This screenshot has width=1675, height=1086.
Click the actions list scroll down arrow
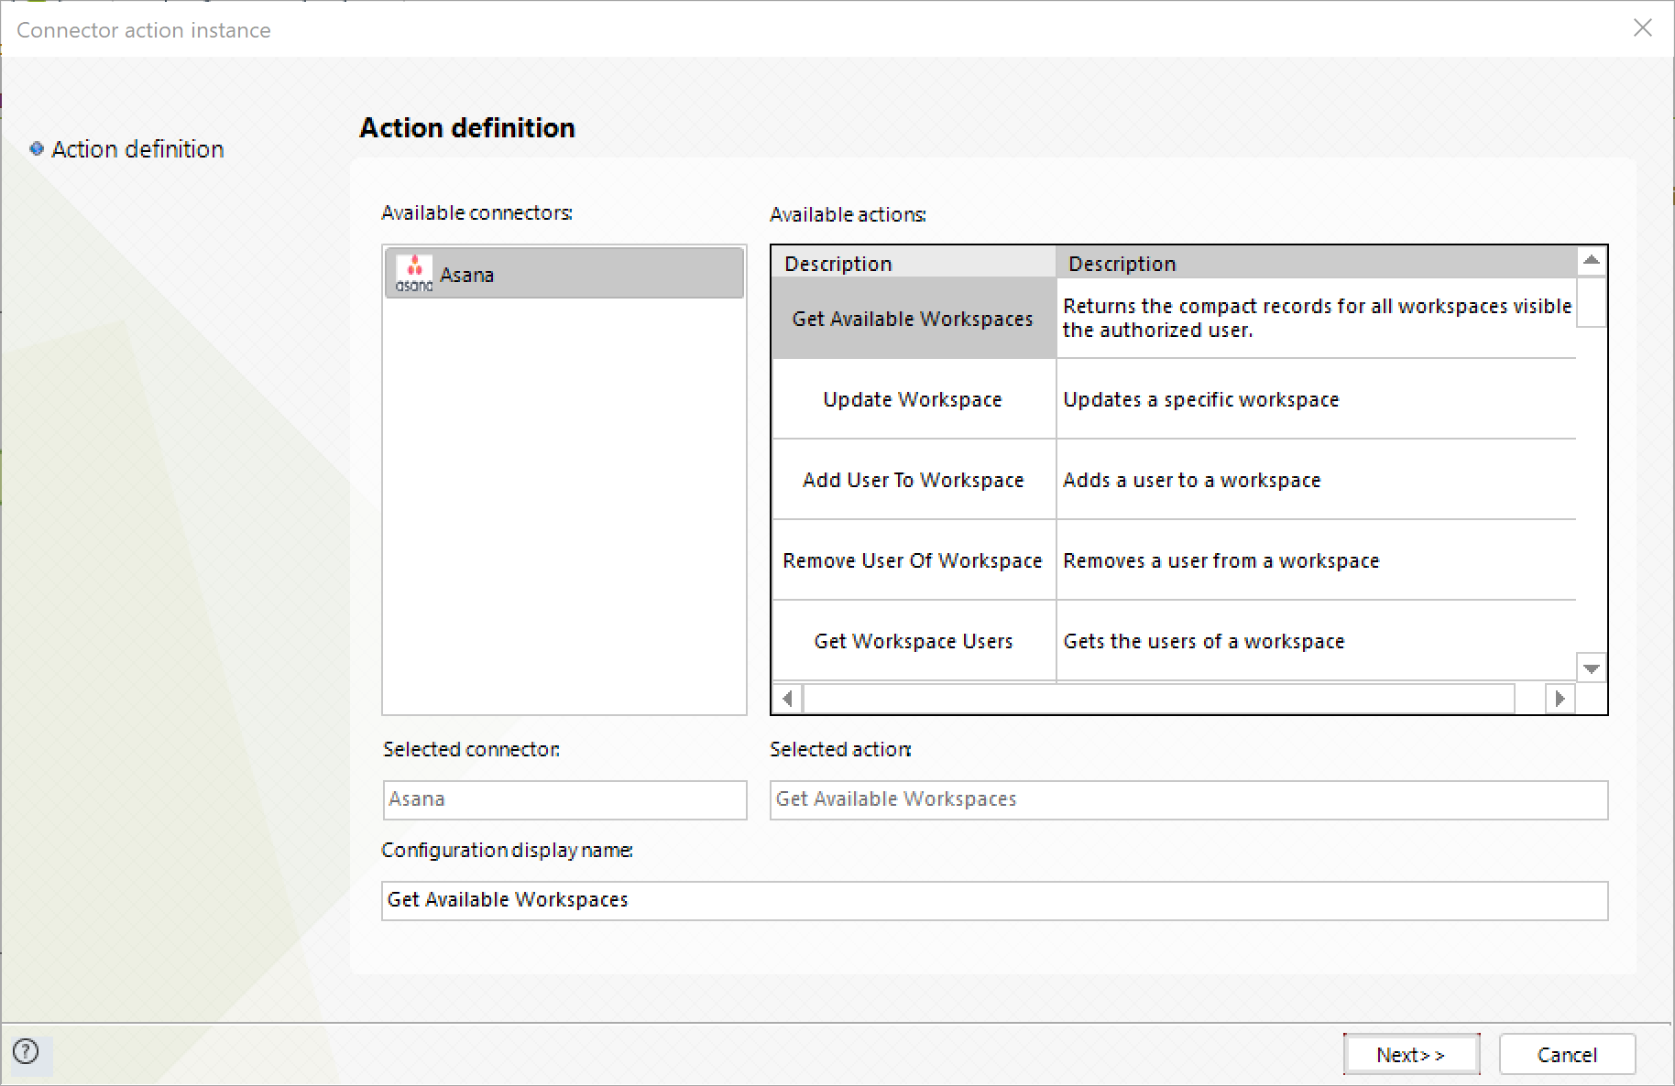[1592, 668]
